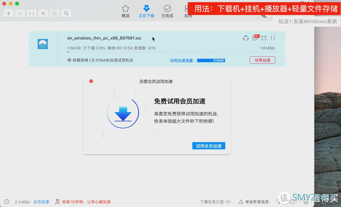Open the 给我10秒钟，让你心跳加速 link
This screenshot has height=207, width=341.
click(86, 202)
